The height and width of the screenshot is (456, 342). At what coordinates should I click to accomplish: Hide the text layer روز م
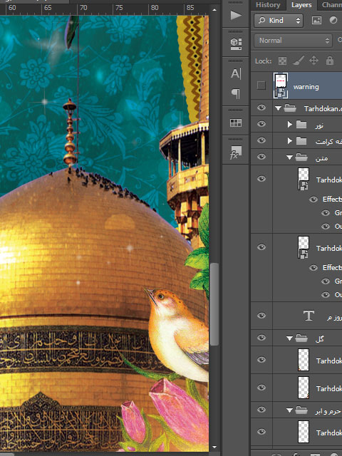[x=261, y=316]
